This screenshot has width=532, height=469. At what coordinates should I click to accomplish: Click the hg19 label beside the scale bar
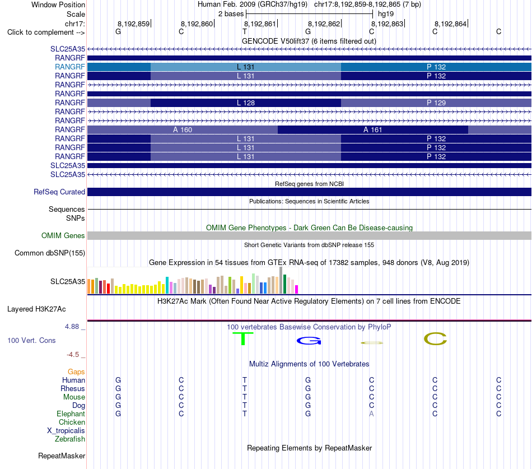386,14
